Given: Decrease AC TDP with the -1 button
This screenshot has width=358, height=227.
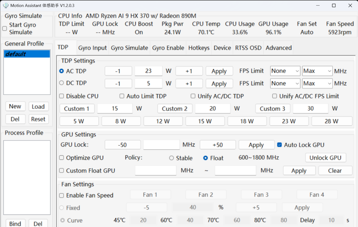Looking at the screenshot, I should click(x=118, y=71).
